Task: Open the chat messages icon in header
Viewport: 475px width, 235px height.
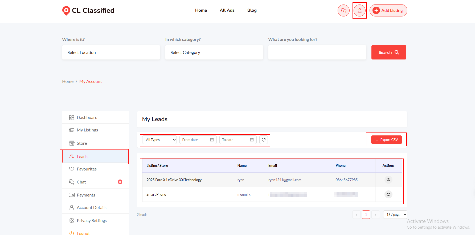Action: click(x=343, y=10)
